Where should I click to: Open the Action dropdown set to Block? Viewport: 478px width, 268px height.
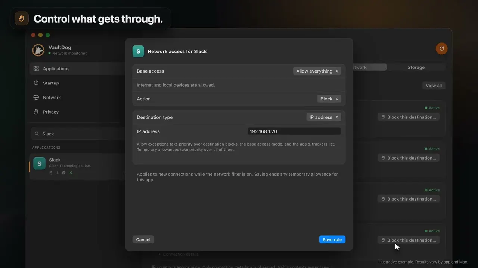point(329,99)
